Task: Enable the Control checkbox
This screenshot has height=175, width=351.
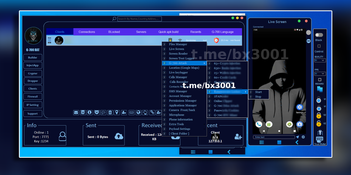Action: tap(319, 46)
